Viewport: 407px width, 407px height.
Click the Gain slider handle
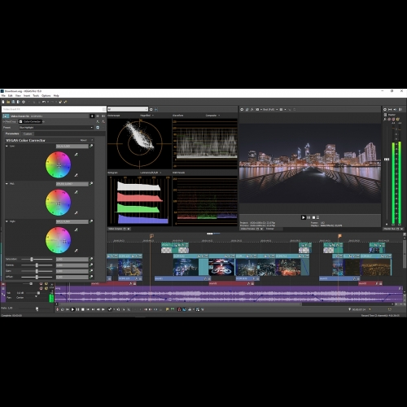tap(37, 271)
